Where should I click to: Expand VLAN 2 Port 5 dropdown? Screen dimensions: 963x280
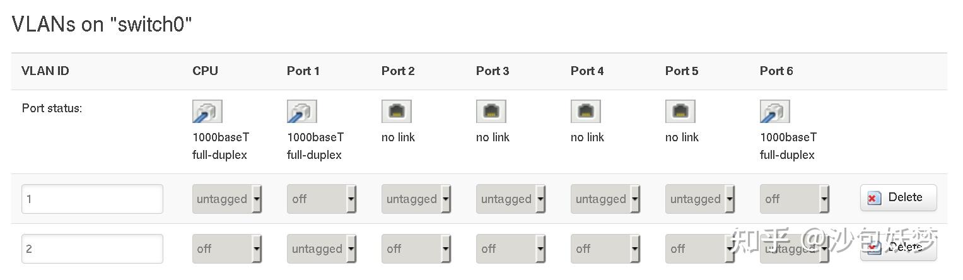(700, 249)
